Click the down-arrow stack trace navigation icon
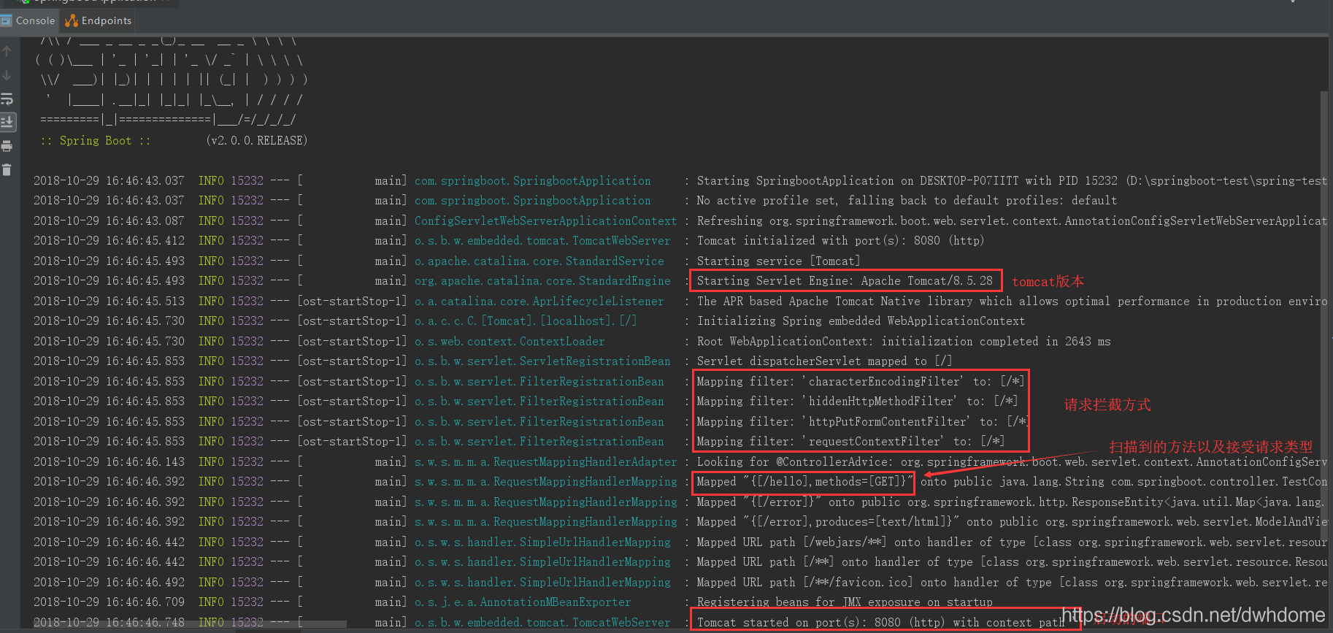Image resolution: width=1333 pixels, height=633 pixels. (7, 75)
